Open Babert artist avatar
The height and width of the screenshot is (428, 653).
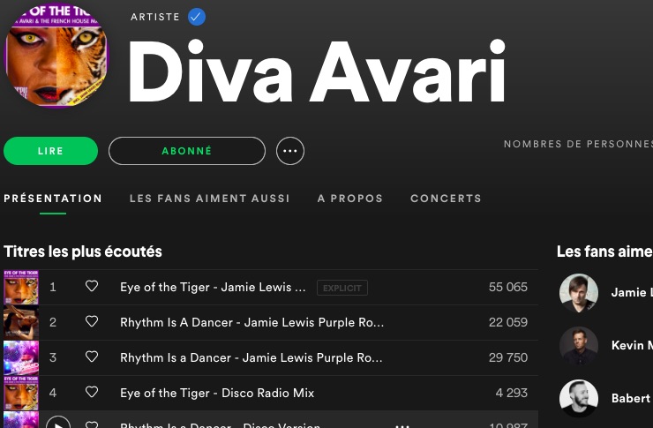[579, 399]
